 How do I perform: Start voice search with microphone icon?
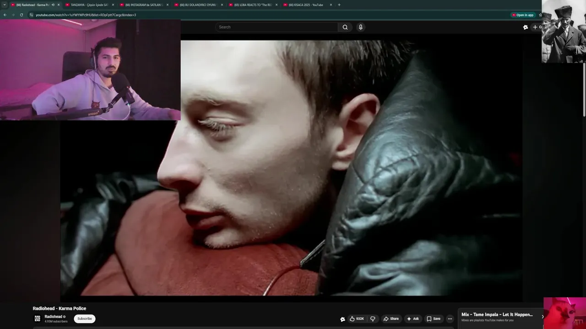coord(361,27)
